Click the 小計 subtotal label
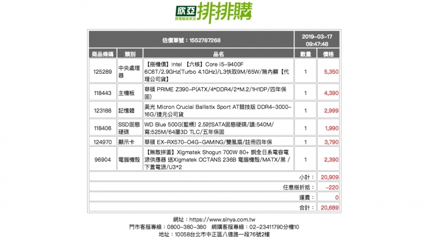The image size is (429, 237). (307, 177)
